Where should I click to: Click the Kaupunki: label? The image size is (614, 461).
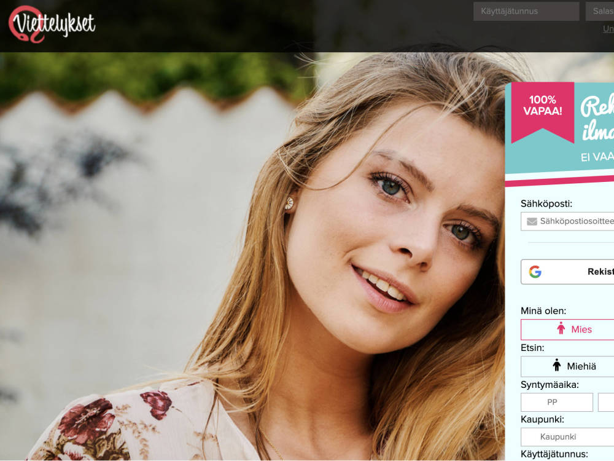(542, 419)
